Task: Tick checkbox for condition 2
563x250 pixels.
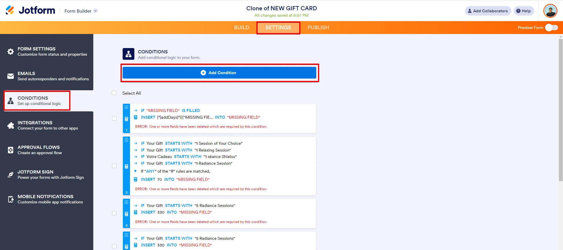Action: [114, 166]
